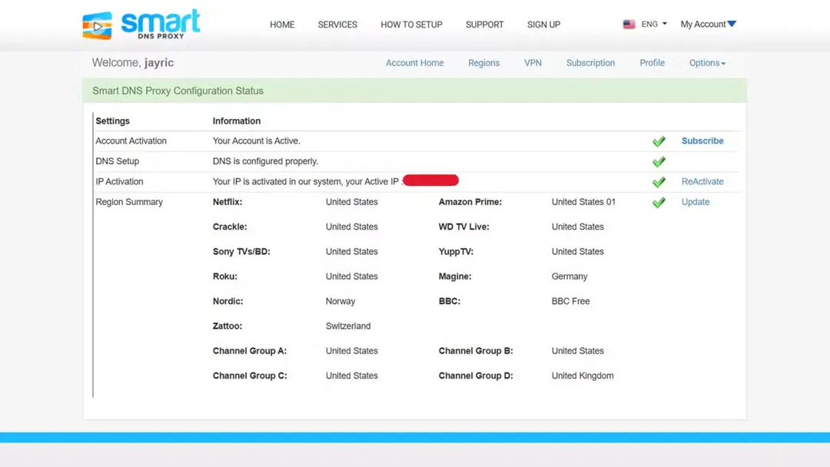Switch to the Regions tab
The width and height of the screenshot is (830, 467).
click(483, 63)
